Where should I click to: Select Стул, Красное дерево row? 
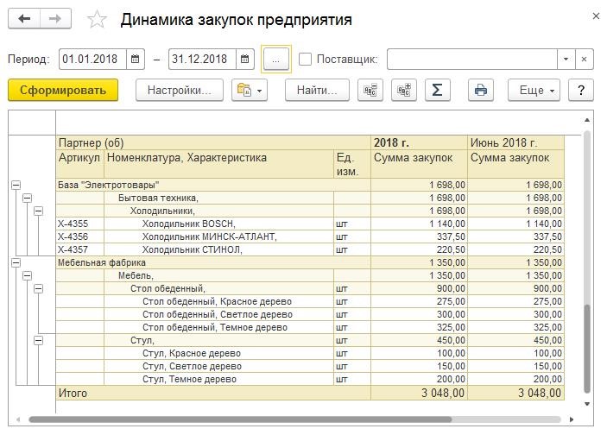[310, 353]
